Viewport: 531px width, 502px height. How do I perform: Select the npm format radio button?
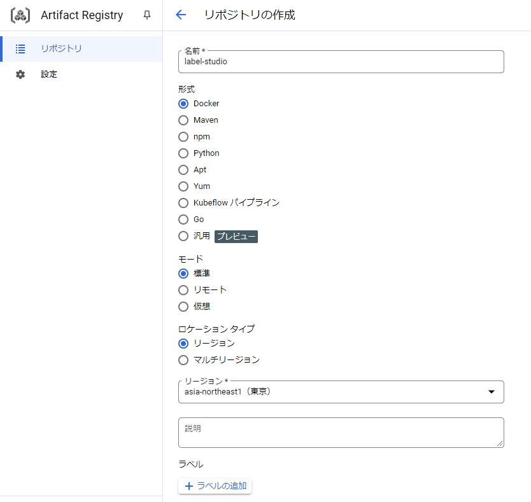click(x=183, y=137)
